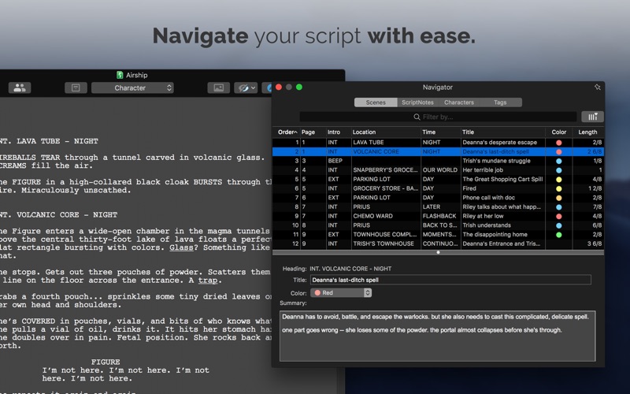This screenshot has width=630, height=394.
Task: Click the underlined word Glass in script
Action: pos(181,247)
